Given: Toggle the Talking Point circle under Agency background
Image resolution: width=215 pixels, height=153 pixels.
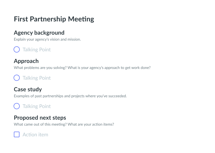Looking at the screenshot, I should click(17, 49).
